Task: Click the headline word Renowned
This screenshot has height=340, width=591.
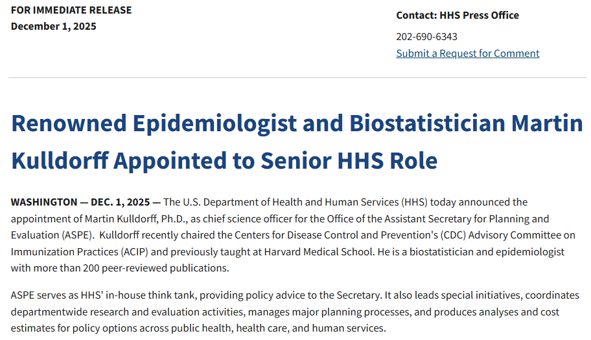Action: [69, 123]
